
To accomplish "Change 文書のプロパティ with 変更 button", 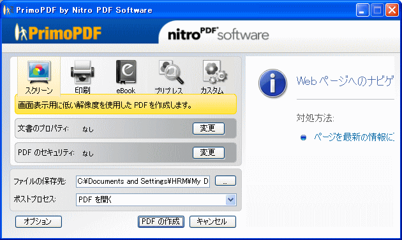I will [209, 128].
